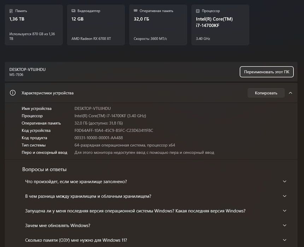Expand "Что произойдет, если мое хранилище заполнено?"

coord(285,181)
